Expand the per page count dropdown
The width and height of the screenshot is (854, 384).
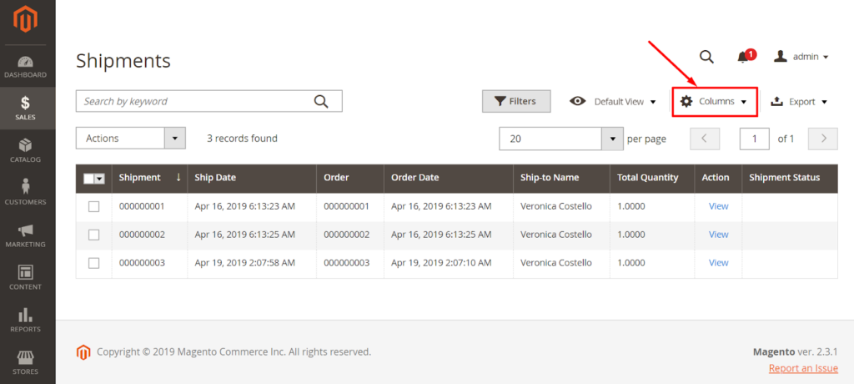561,139
